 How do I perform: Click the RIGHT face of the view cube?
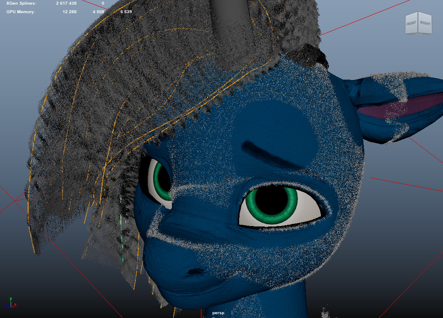pyautogui.click(x=425, y=23)
